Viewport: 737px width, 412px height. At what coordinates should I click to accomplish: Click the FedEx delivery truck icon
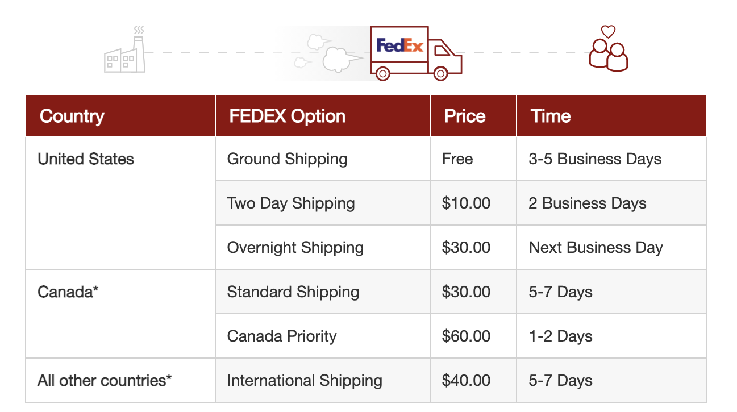point(416,53)
